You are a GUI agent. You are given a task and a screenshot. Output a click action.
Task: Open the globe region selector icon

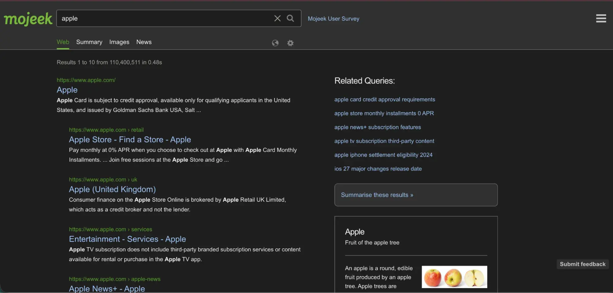[x=275, y=43]
